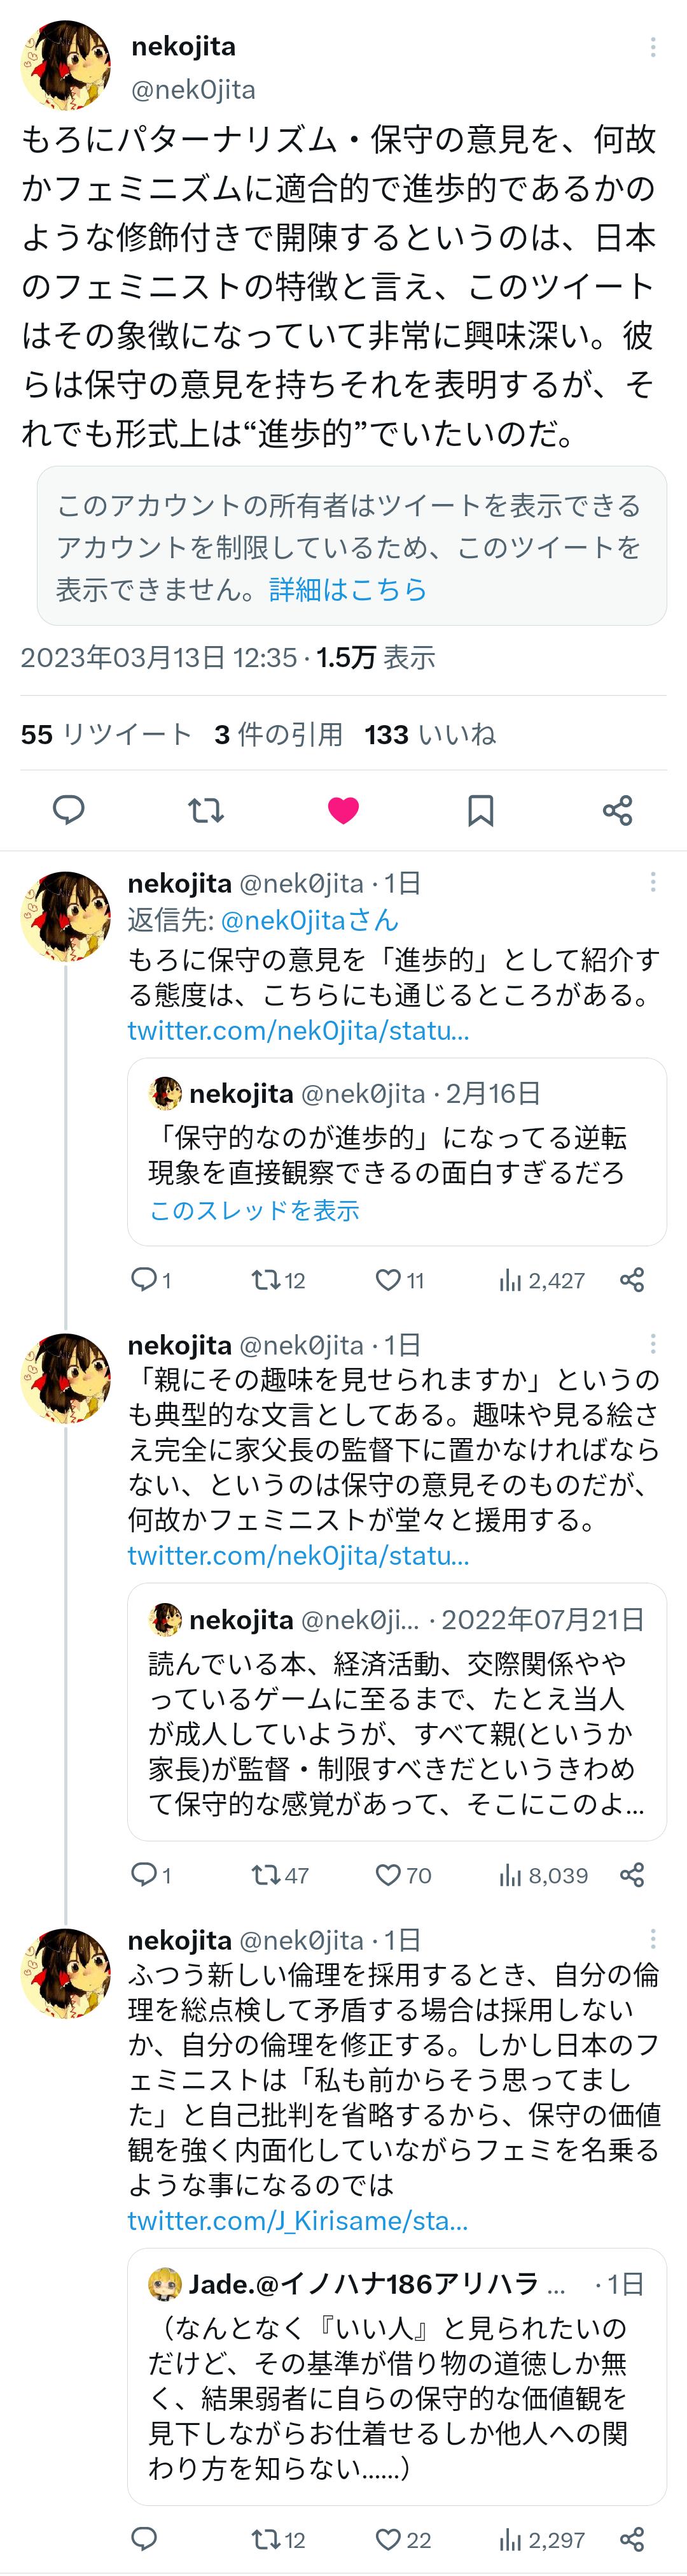
Task: View analytics showing 8,039 views
Action: (x=543, y=1875)
